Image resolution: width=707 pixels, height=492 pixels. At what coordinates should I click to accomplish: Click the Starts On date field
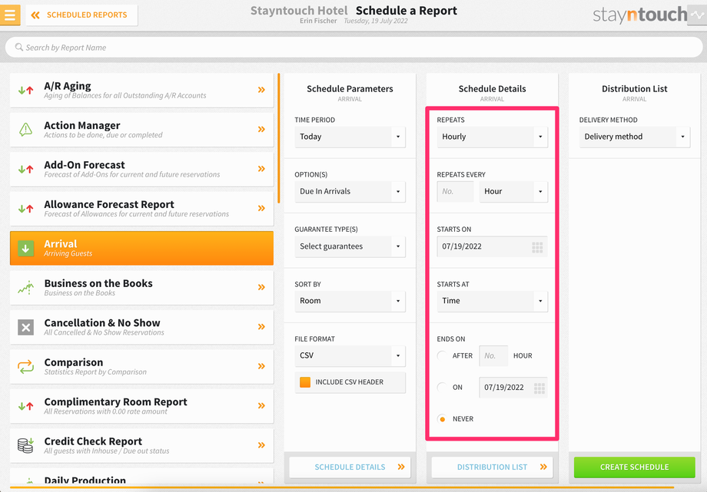[492, 246]
